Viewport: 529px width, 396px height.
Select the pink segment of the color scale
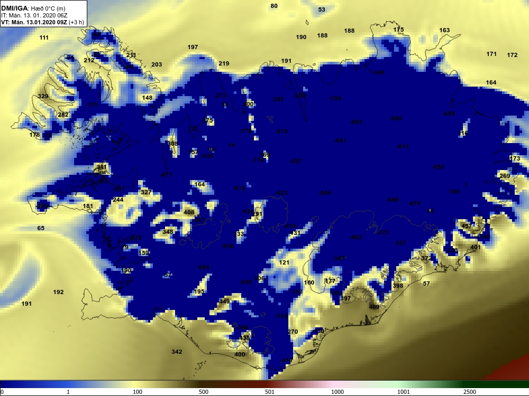(x=331, y=384)
